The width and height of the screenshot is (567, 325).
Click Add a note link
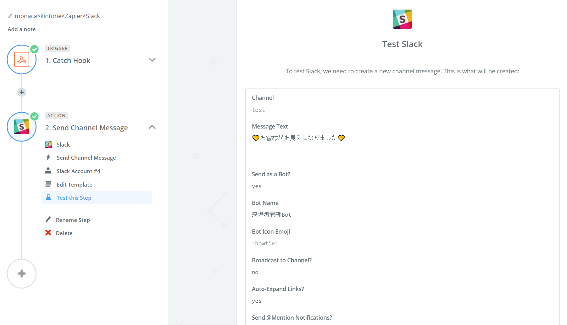point(22,29)
